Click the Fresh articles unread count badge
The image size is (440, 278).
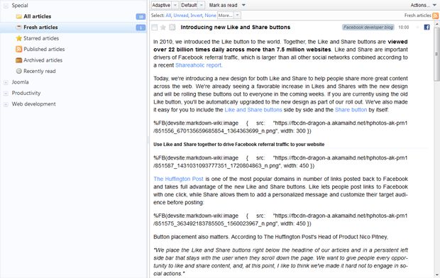pyautogui.click(x=141, y=28)
